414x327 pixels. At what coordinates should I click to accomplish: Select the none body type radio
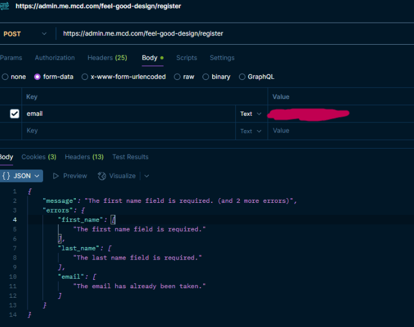(x=5, y=77)
